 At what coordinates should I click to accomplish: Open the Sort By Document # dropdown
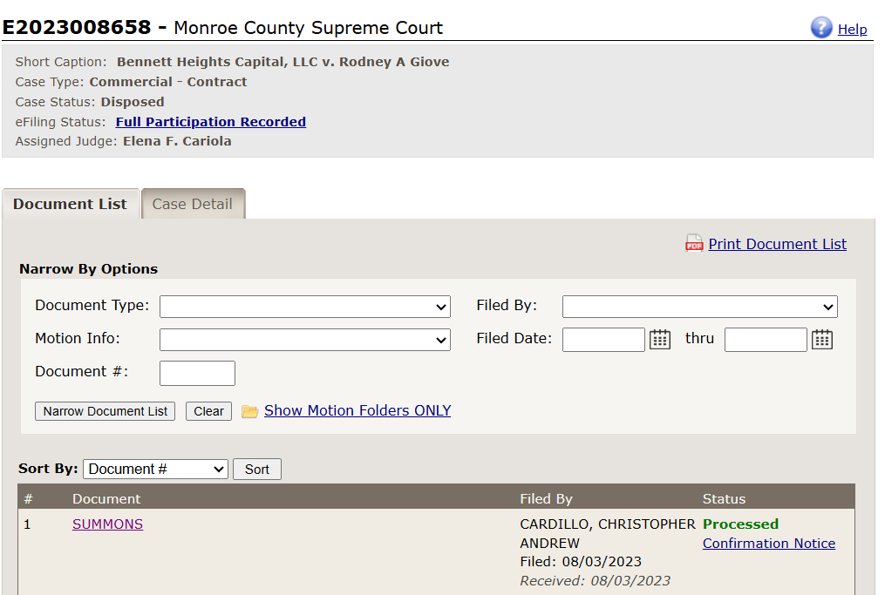tap(156, 470)
